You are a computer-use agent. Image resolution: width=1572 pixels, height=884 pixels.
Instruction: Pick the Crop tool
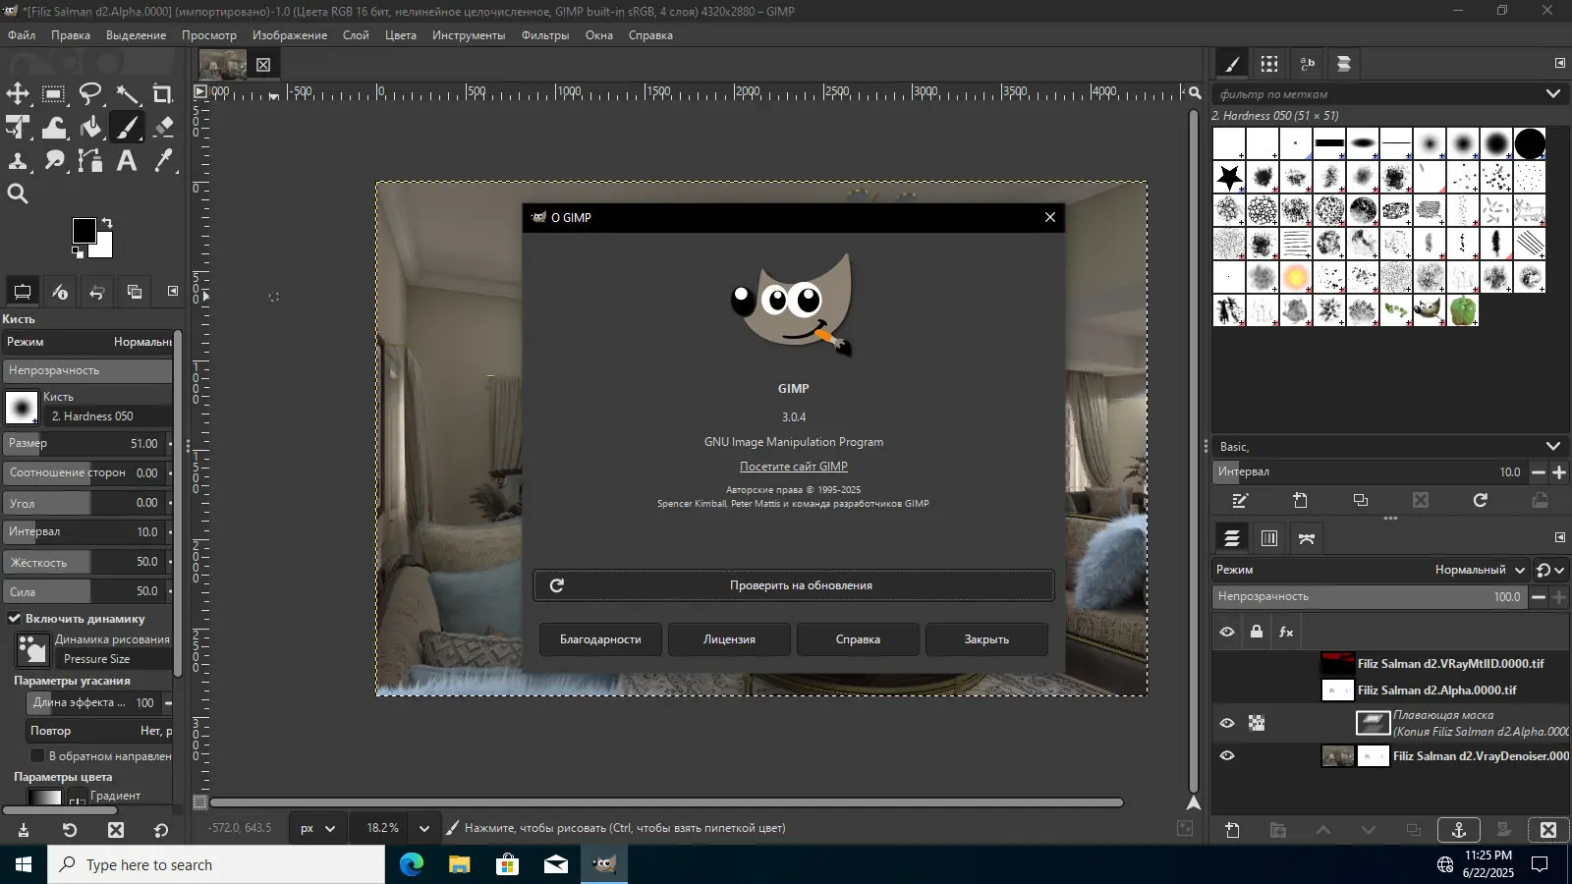(x=163, y=94)
